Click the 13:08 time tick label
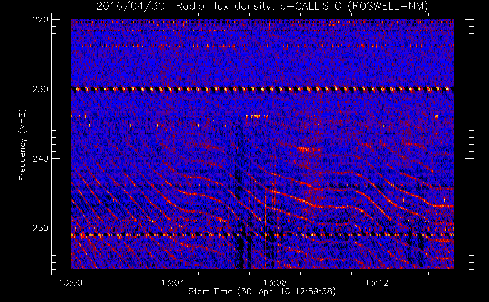This screenshot has width=489, height=302. point(275,283)
